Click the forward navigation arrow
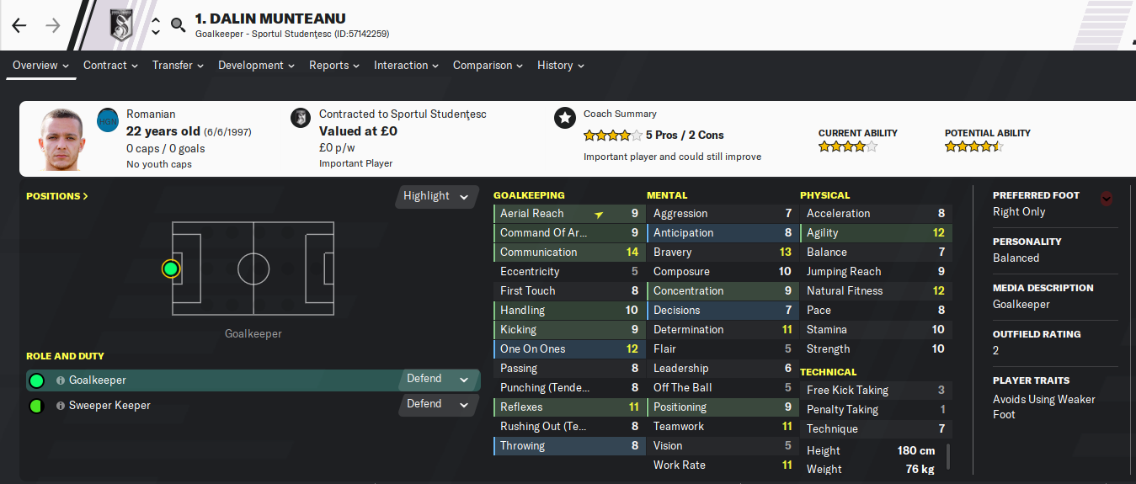This screenshot has height=484, width=1136. pos(53,25)
